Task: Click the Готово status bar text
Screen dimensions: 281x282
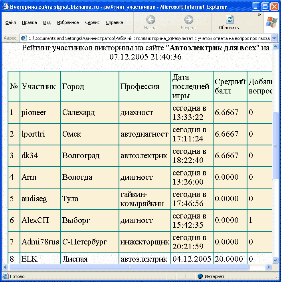Action: click(17, 276)
